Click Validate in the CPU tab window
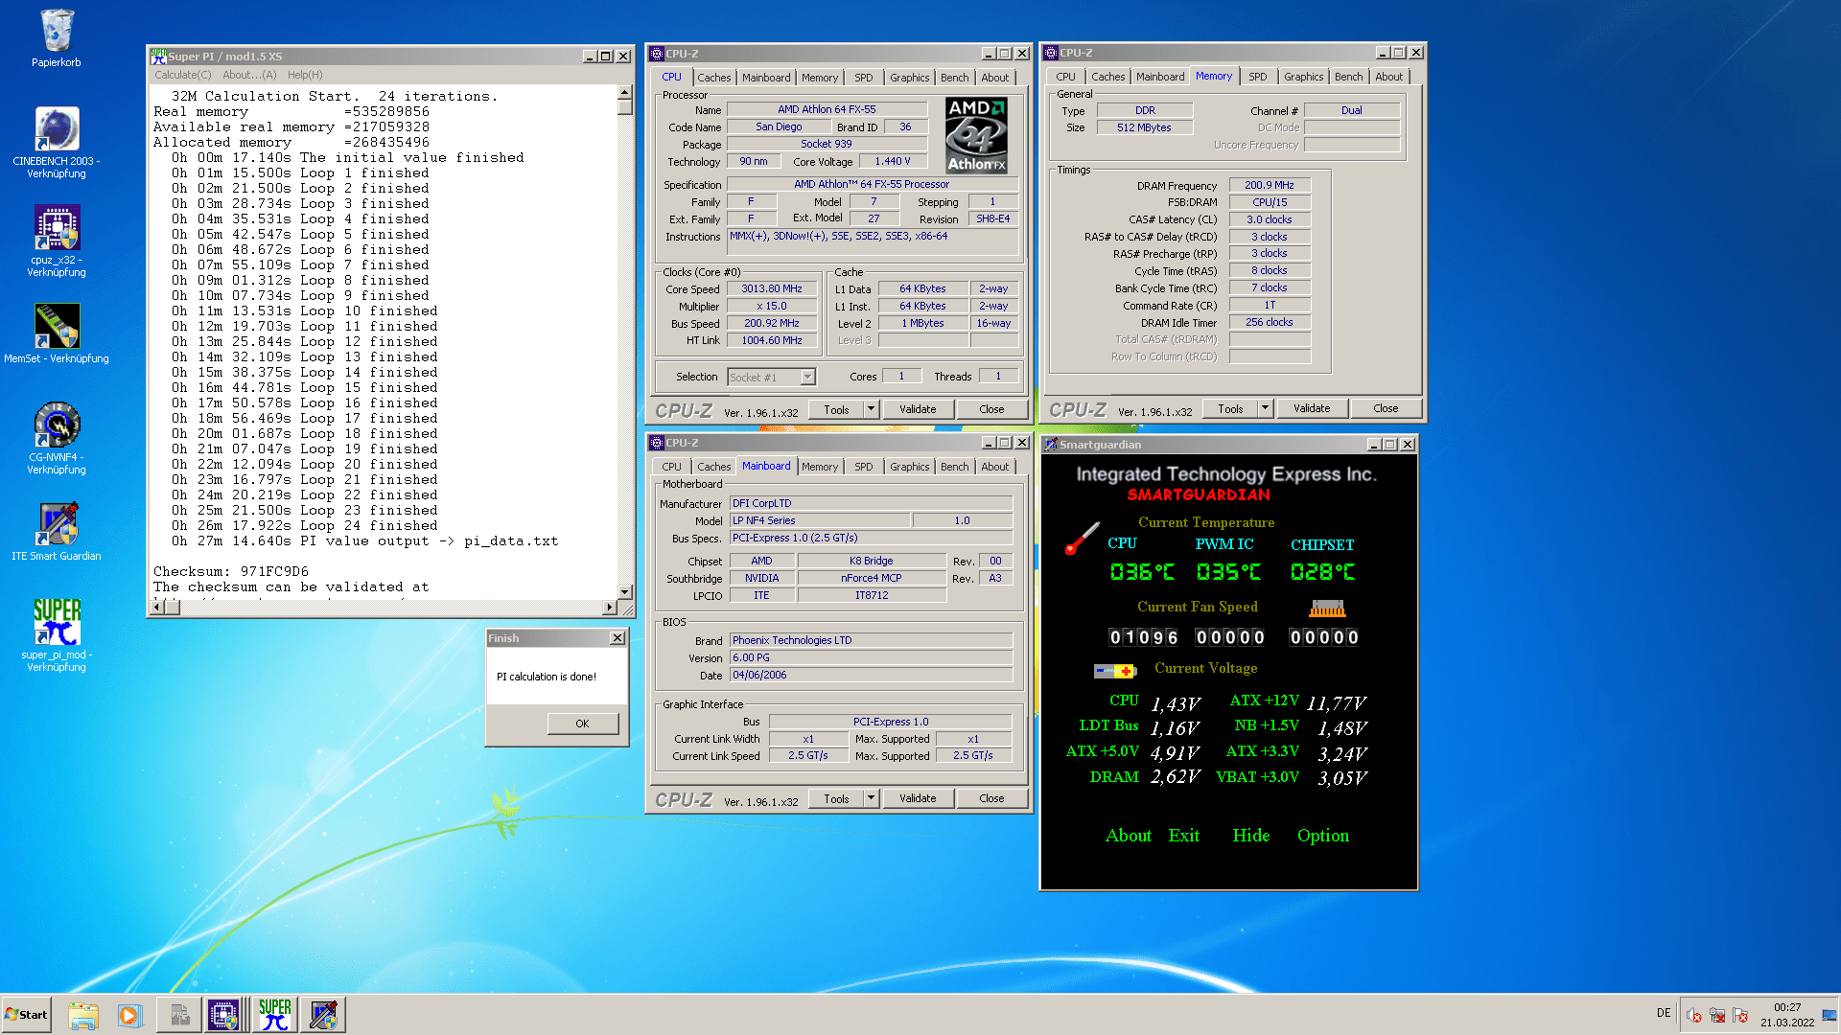 [x=918, y=409]
